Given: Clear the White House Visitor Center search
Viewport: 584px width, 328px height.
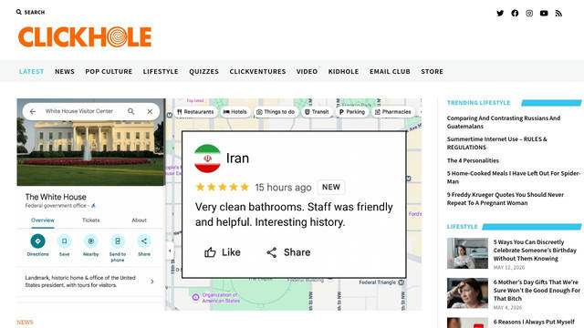Looking at the screenshot, I should coord(150,111).
